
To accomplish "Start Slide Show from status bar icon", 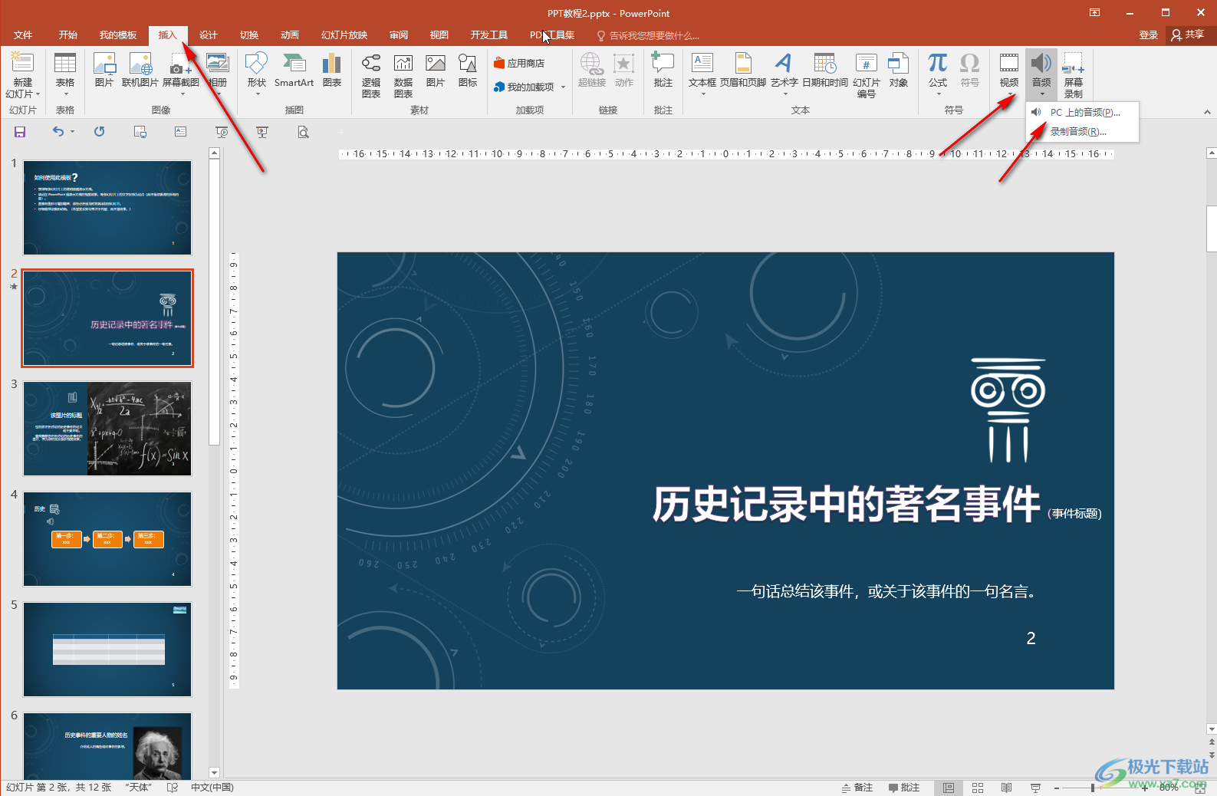I will [1036, 788].
